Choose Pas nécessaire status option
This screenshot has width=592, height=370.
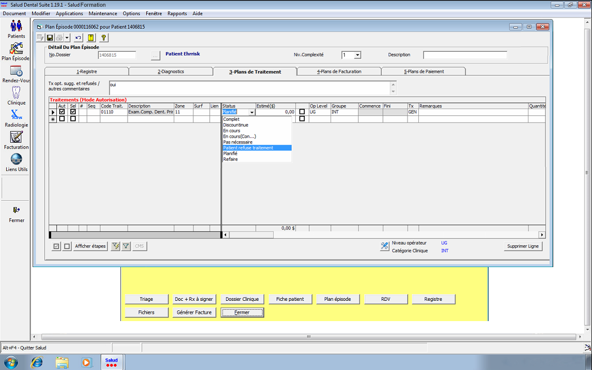[x=257, y=142]
